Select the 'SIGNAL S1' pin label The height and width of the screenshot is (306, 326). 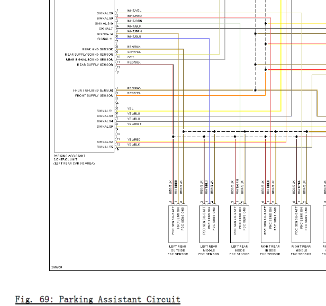(x=105, y=111)
